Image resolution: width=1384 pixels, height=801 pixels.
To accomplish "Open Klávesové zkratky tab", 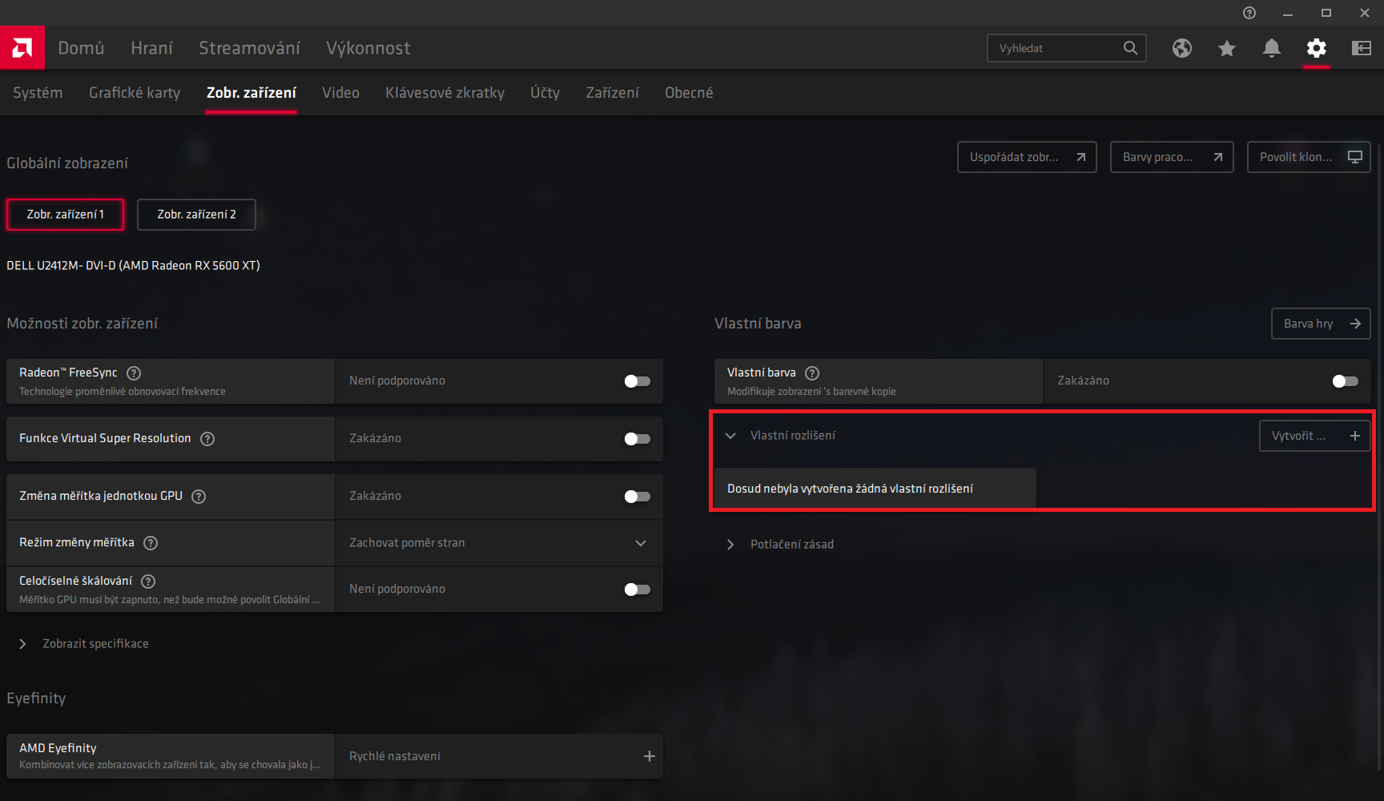I will coord(445,93).
